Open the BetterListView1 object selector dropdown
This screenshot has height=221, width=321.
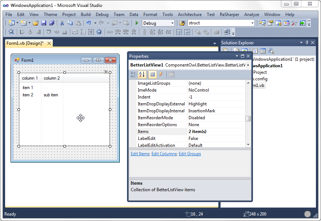tap(248, 65)
